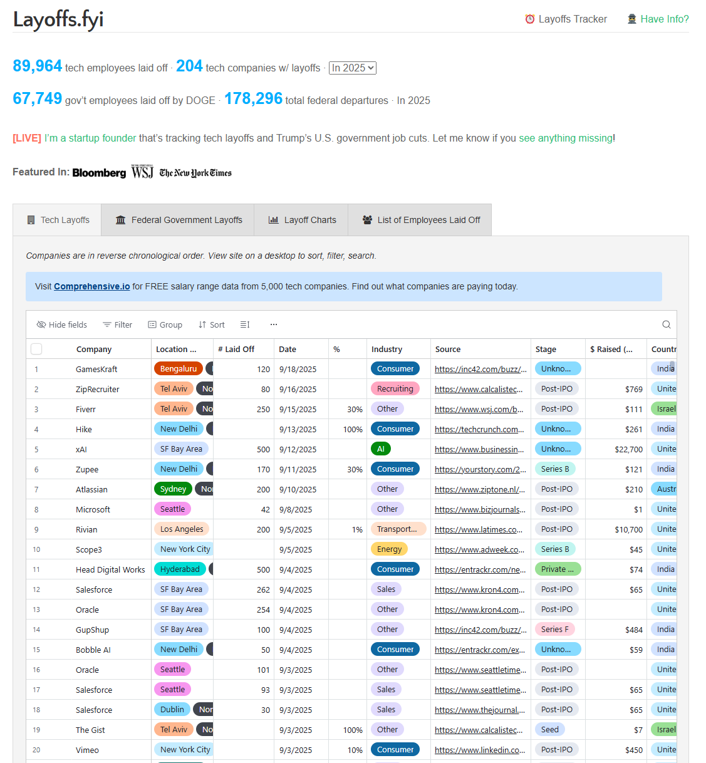Viewport: 706px width, 763px height.
Task: Open List of Employees Laid Off tab
Action: pos(420,220)
